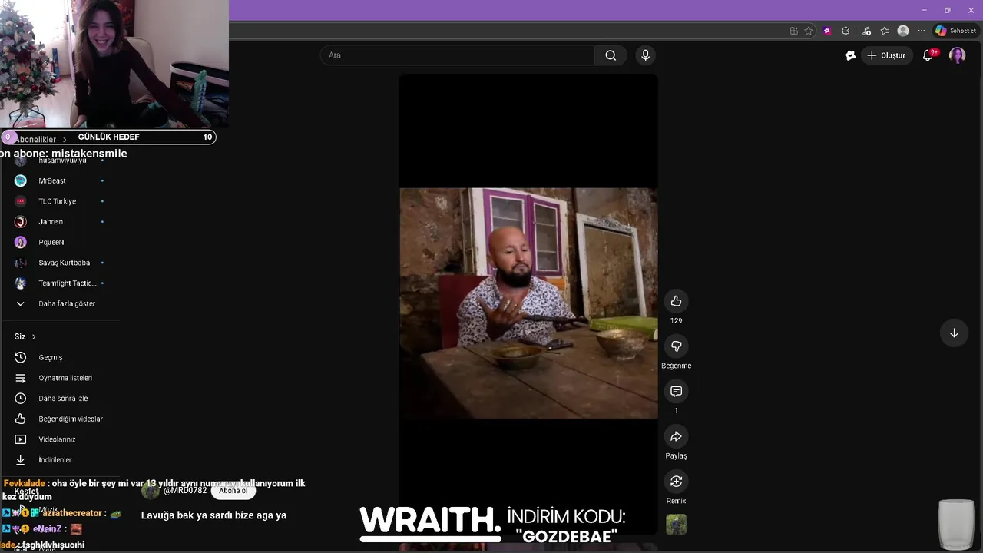Open the sound thumbnail under Remix
Image resolution: width=983 pixels, height=553 pixels.
(676, 525)
